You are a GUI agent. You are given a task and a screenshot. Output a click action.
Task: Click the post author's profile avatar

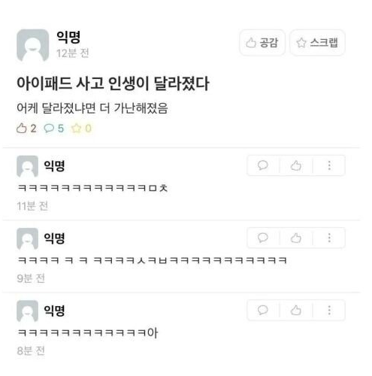(x=32, y=45)
